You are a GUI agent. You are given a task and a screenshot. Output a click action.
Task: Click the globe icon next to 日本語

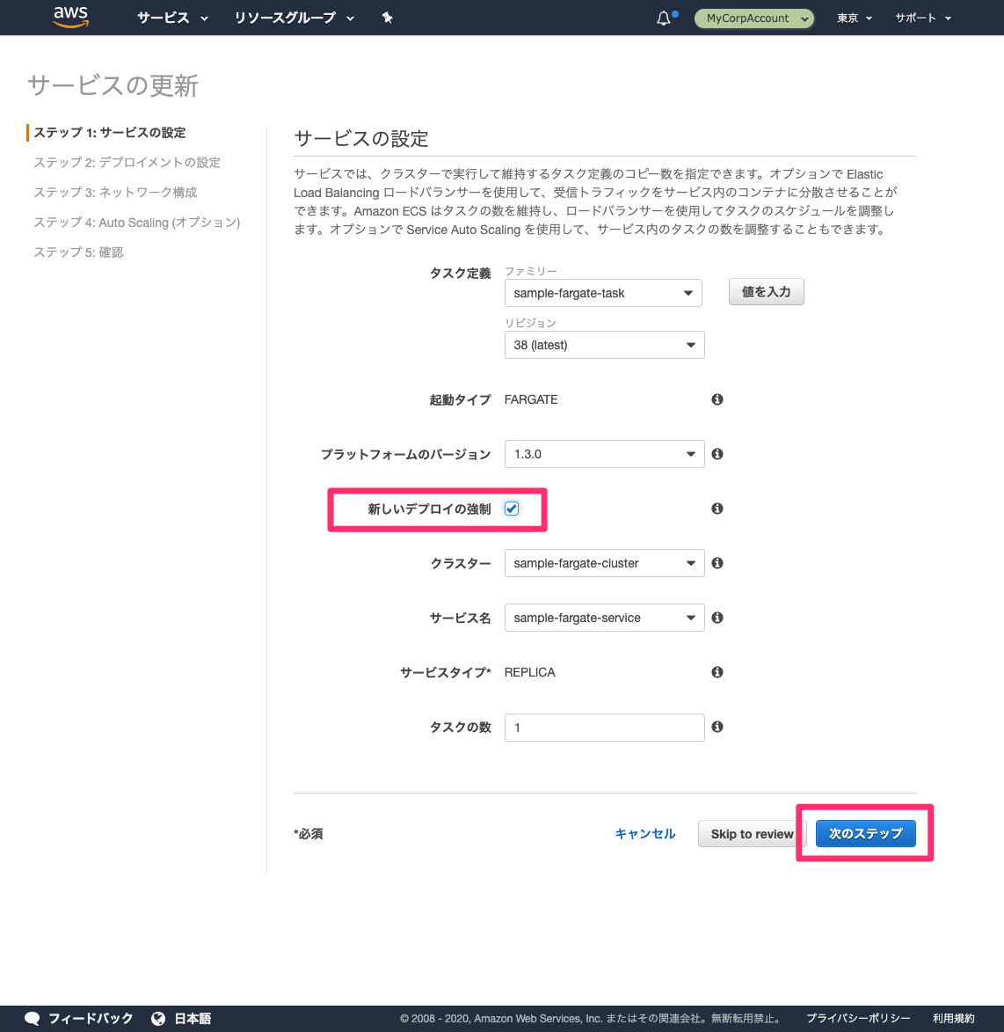point(156,1018)
